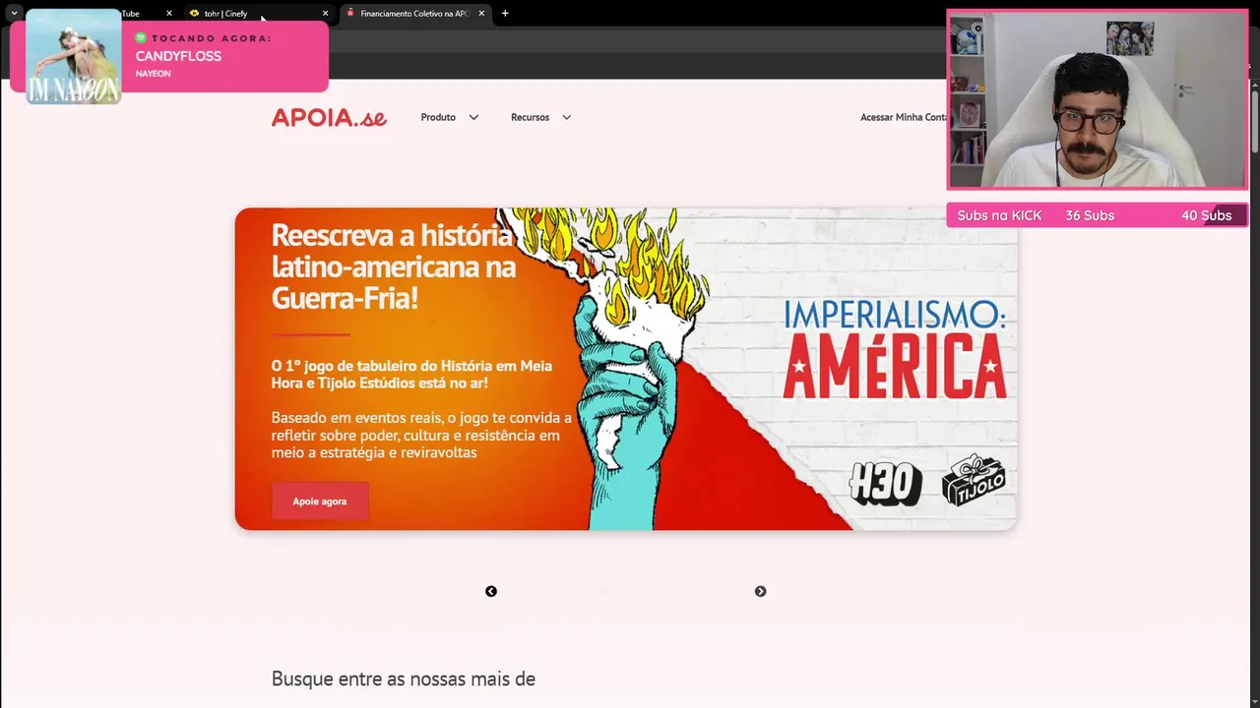
Task: Select the Financiamento Coletivo na APOIA.se tab
Action: pyautogui.click(x=414, y=14)
